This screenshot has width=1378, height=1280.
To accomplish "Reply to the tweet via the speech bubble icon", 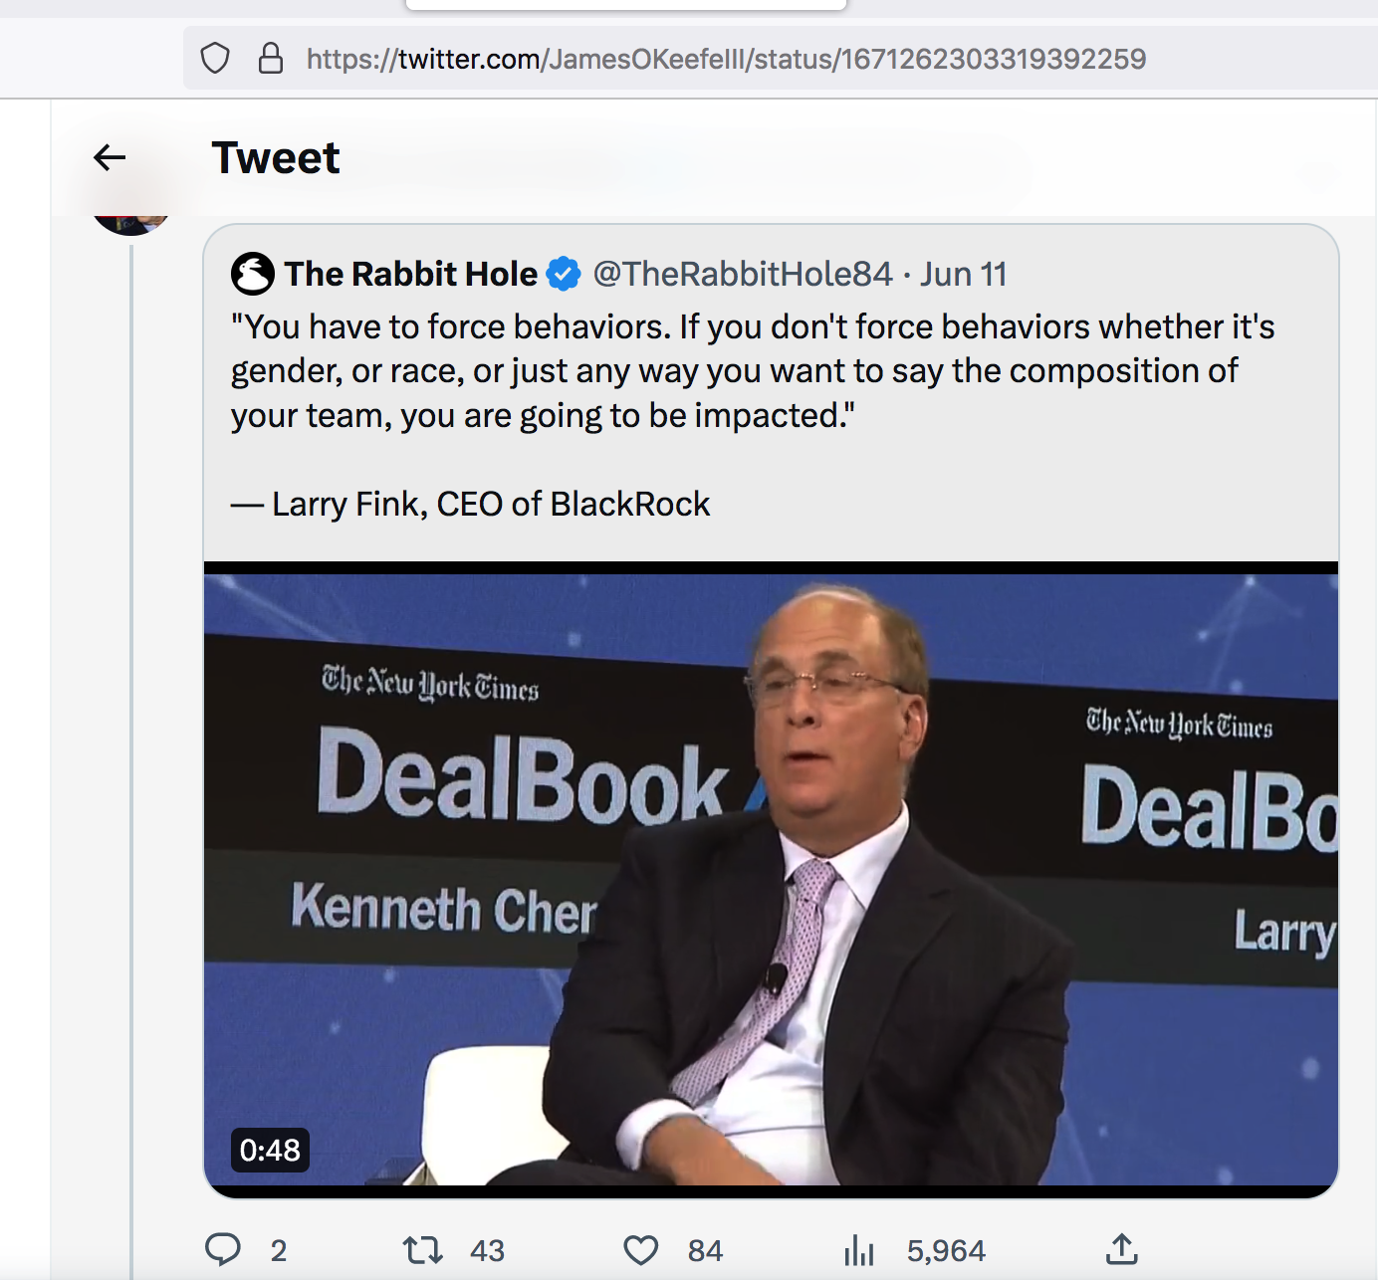I will [x=223, y=1249].
